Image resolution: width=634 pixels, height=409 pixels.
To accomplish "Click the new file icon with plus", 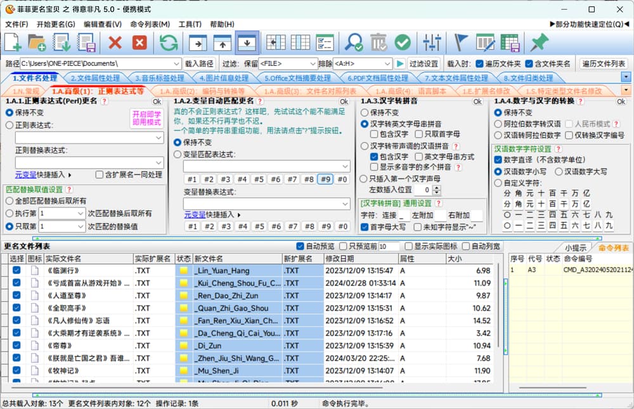I will point(13,42).
